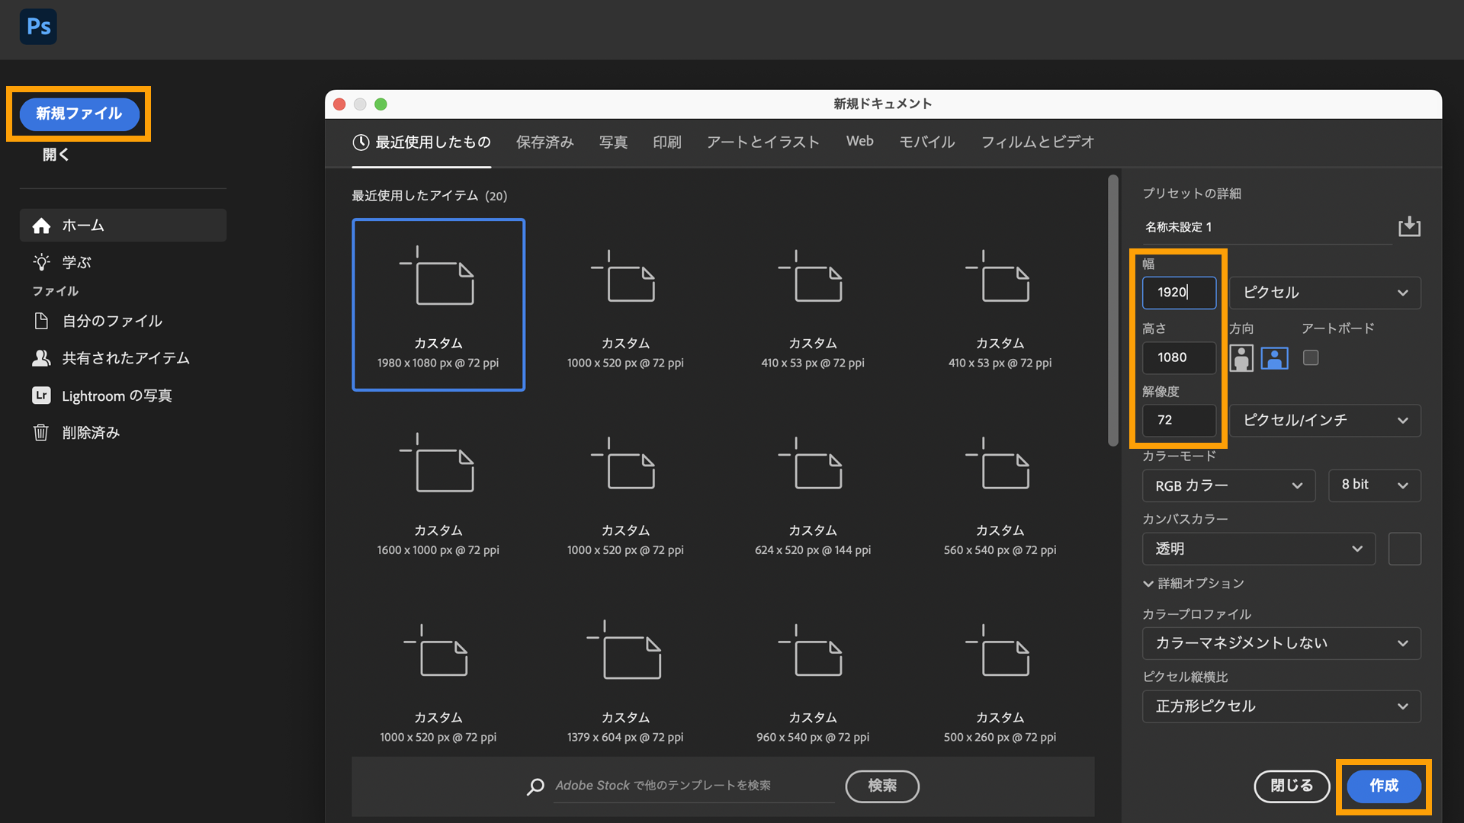
Task: Collapse the 詳細オプション section
Action: (1148, 584)
